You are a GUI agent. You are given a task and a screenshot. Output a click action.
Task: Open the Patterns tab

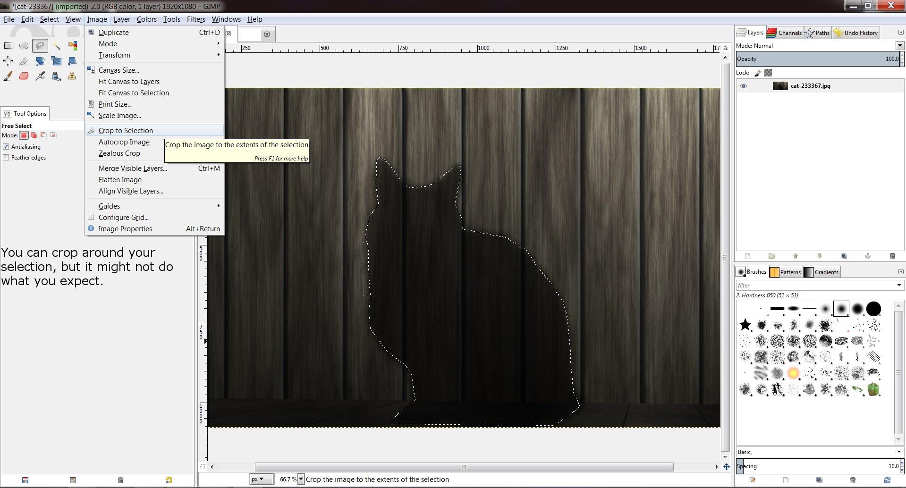tap(785, 272)
